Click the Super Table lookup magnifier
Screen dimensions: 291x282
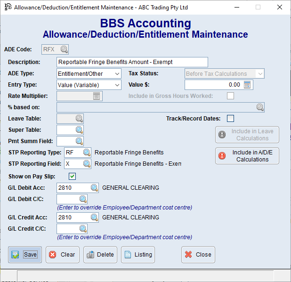pyautogui.click(x=79, y=130)
